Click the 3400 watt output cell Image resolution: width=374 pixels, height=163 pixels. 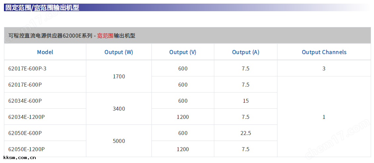[119, 109]
